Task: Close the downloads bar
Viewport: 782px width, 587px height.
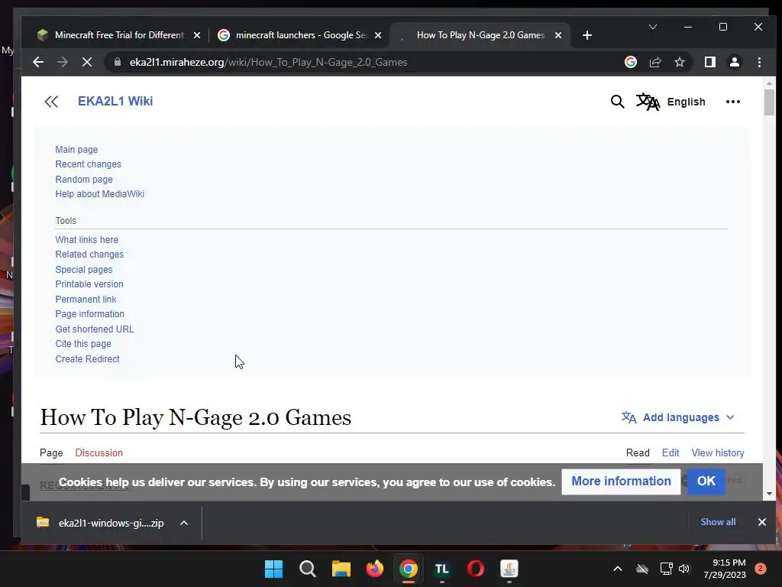Action: pyautogui.click(x=761, y=522)
